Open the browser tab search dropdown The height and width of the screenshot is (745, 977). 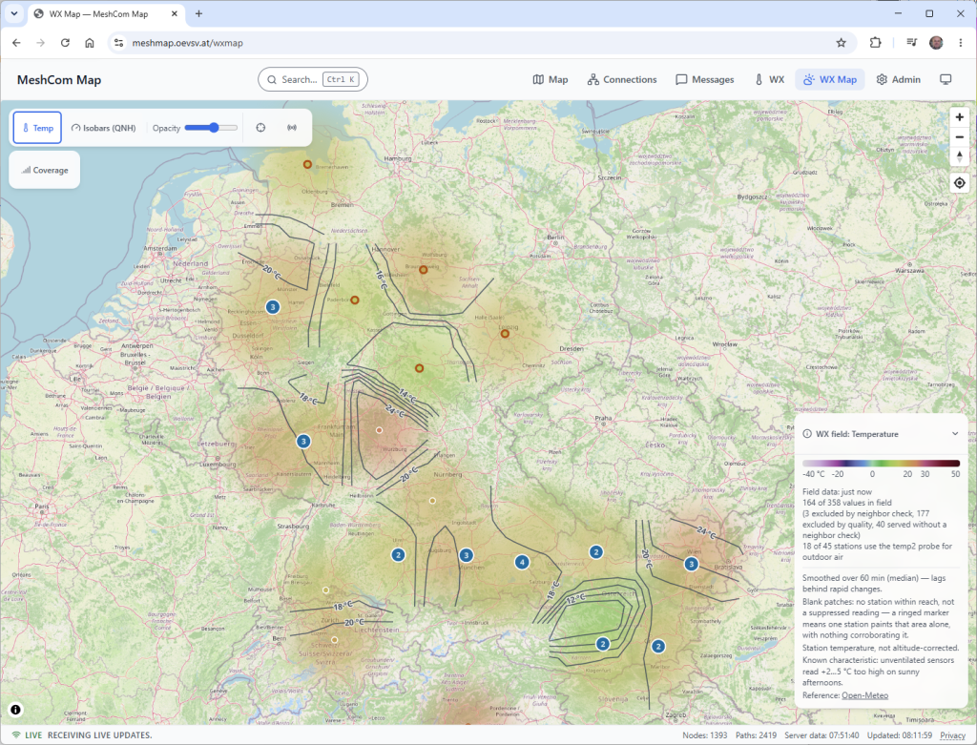(x=13, y=13)
